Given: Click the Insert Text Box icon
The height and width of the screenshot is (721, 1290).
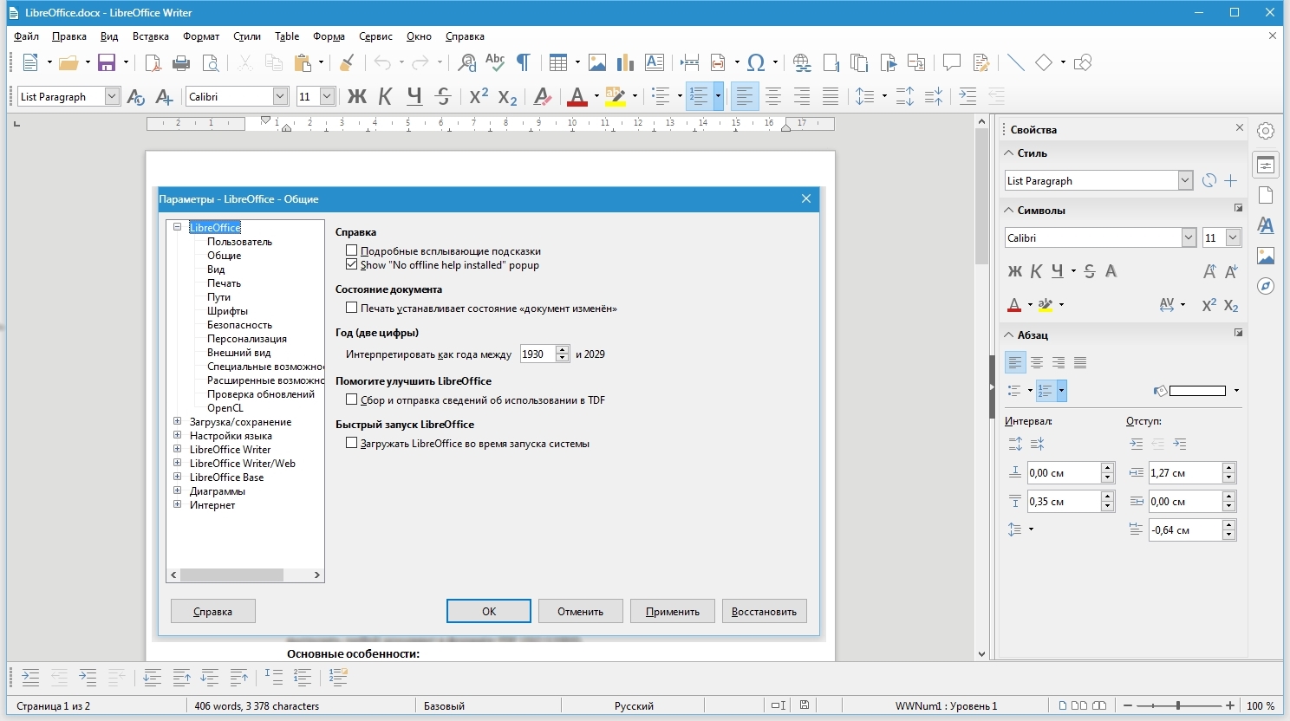Looking at the screenshot, I should 655,62.
